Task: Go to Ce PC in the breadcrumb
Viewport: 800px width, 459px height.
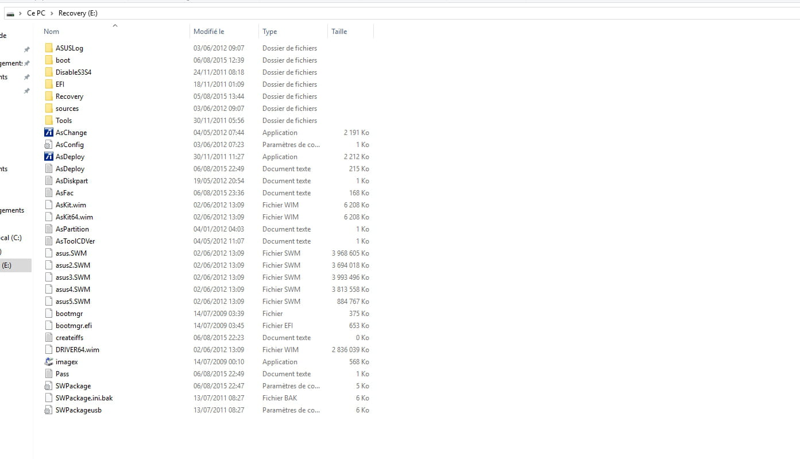Action: pyautogui.click(x=36, y=13)
